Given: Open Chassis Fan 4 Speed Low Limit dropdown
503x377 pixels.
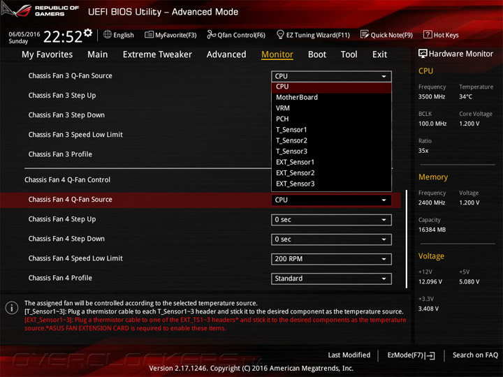Looking at the screenshot, I should click(x=331, y=259).
